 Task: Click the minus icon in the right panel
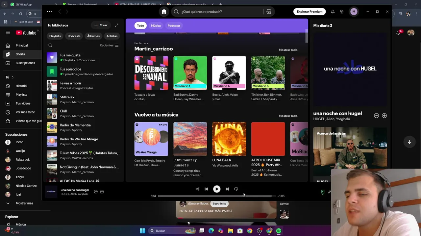(376, 115)
